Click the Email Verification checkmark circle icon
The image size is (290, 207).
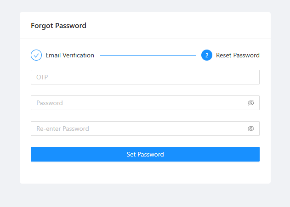(x=36, y=55)
